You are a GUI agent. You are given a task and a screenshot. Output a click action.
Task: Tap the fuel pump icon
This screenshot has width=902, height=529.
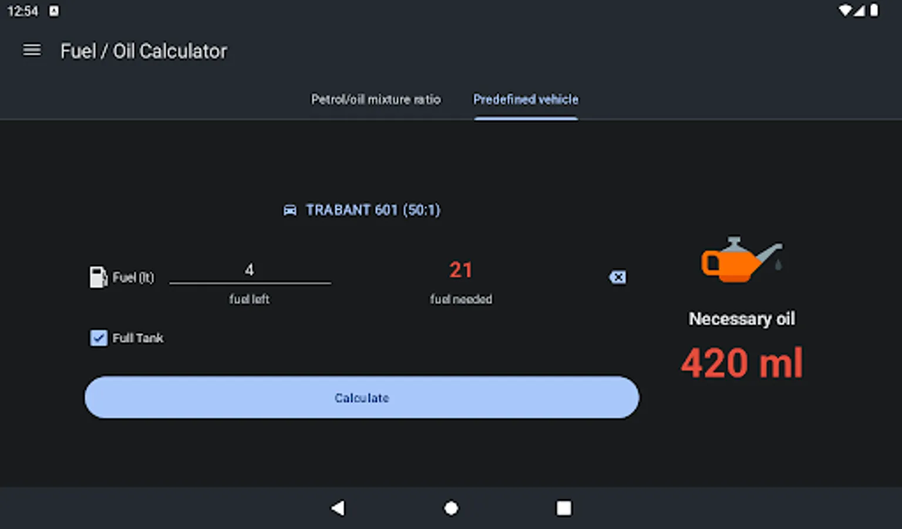point(97,277)
